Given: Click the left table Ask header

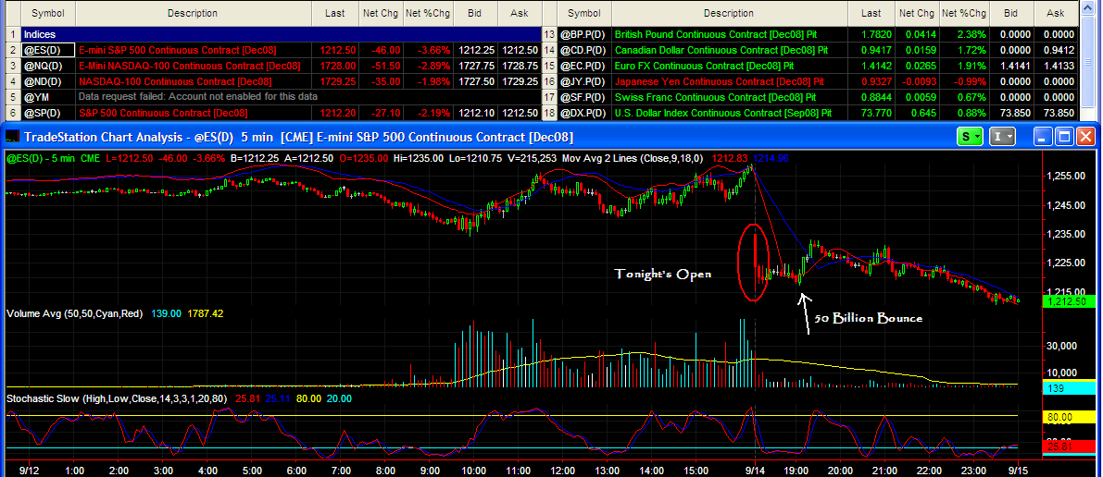Looking at the screenshot, I should 519,13.
